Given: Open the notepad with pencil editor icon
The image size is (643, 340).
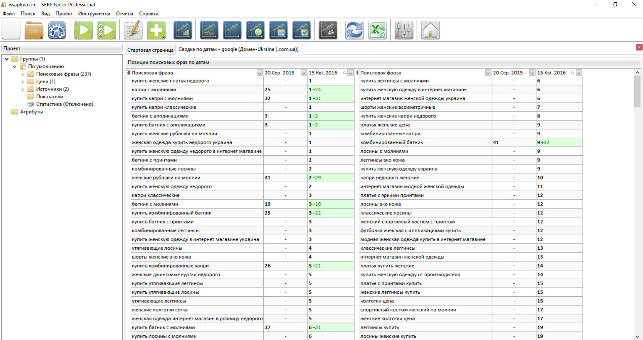Looking at the screenshot, I should pos(133,30).
